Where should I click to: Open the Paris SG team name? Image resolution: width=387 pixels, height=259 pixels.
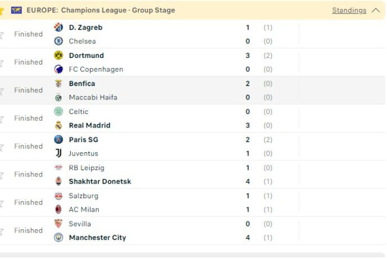tap(83, 140)
